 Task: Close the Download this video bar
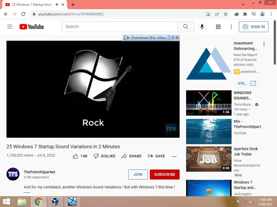coord(177,37)
